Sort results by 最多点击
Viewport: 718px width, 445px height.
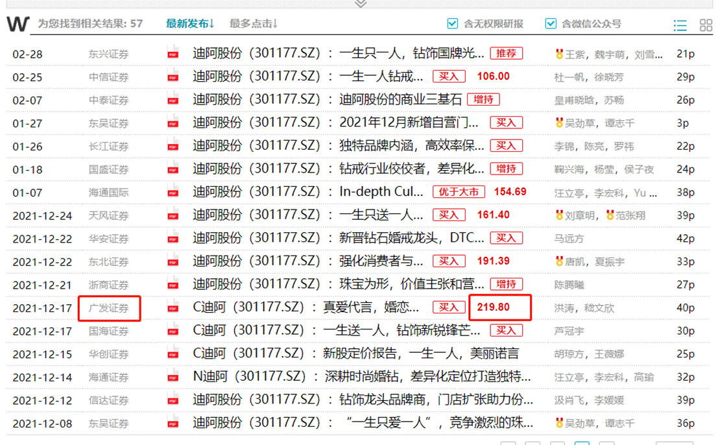(253, 24)
